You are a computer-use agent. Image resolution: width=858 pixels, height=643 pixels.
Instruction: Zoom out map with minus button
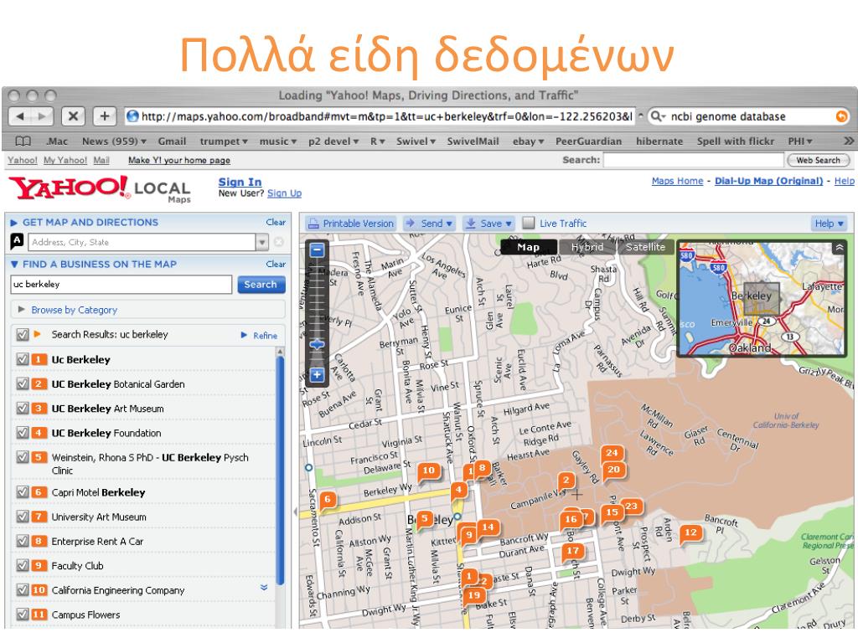(317, 250)
